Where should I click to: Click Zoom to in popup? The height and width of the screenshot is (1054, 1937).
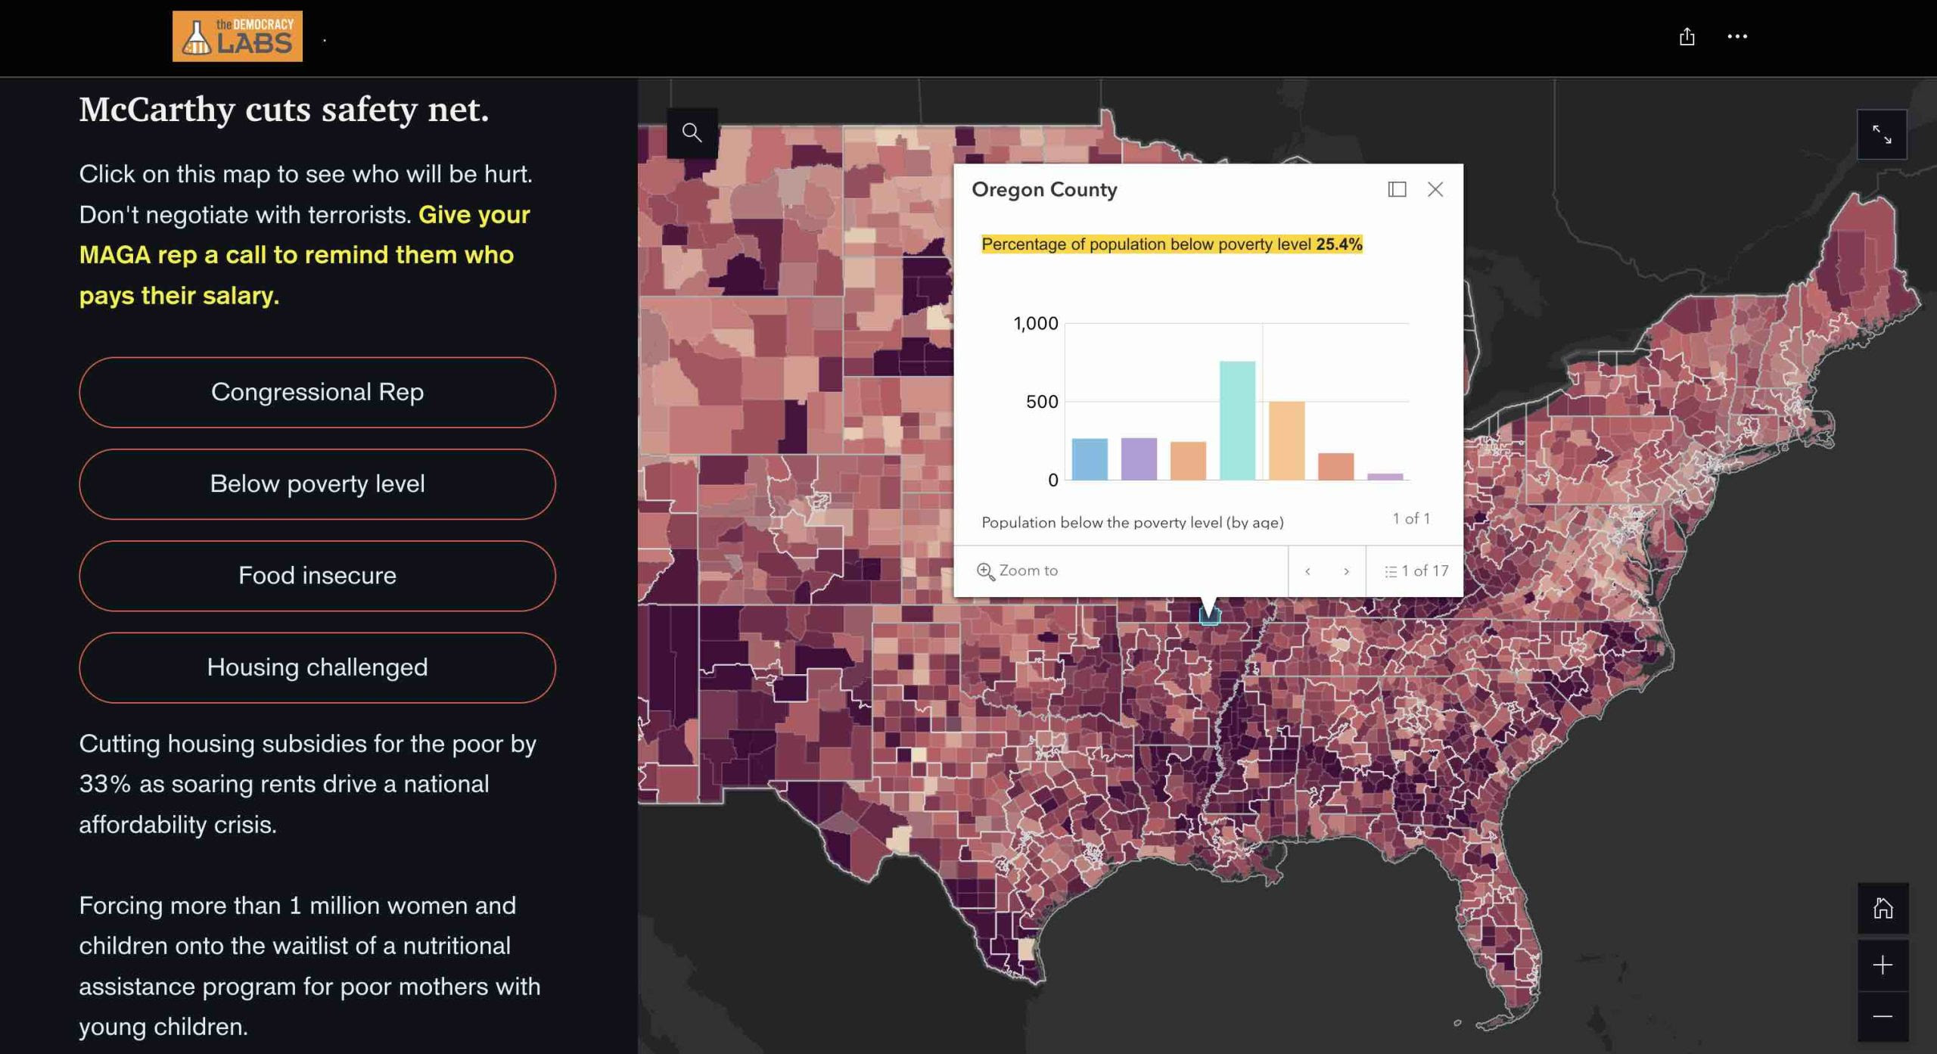[1018, 571]
